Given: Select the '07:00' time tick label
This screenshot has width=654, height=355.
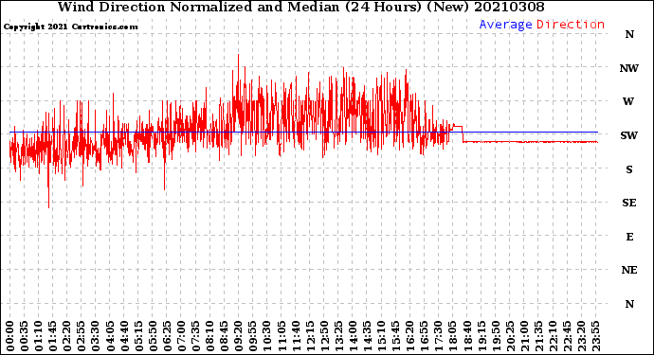Looking at the screenshot, I should pyautogui.click(x=181, y=336).
